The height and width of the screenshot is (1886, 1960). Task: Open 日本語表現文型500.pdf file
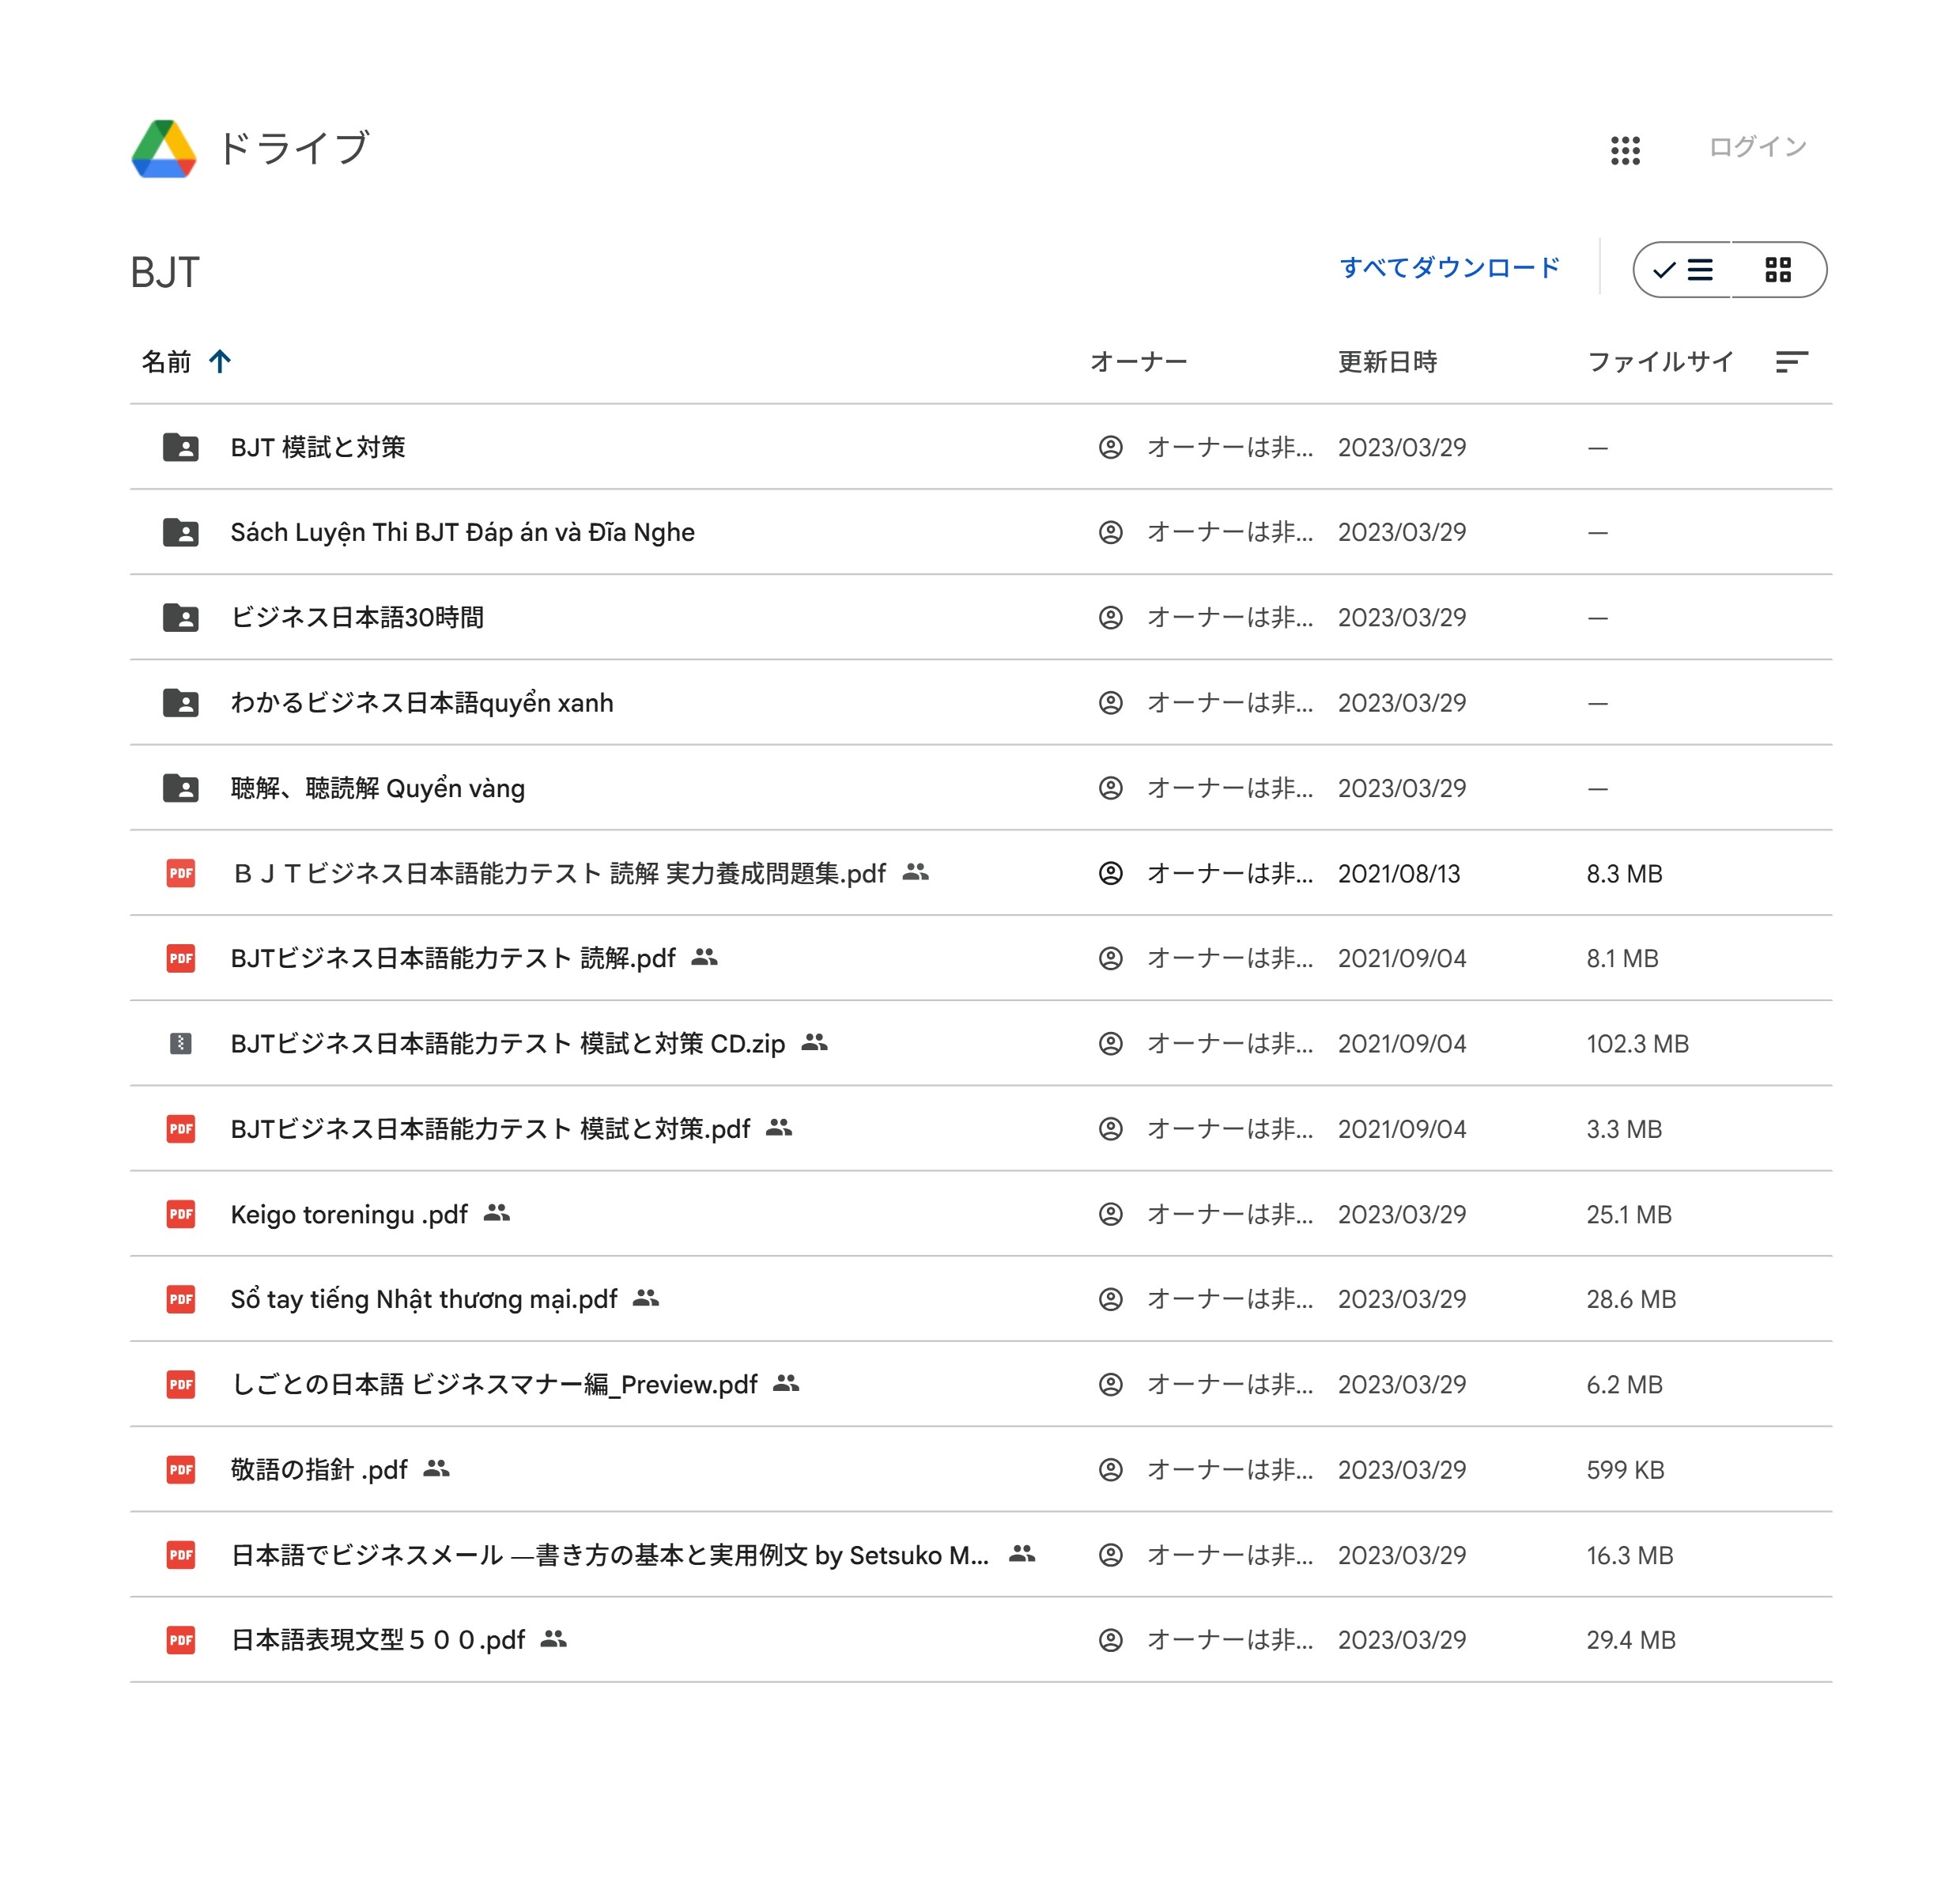pos(377,1639)
